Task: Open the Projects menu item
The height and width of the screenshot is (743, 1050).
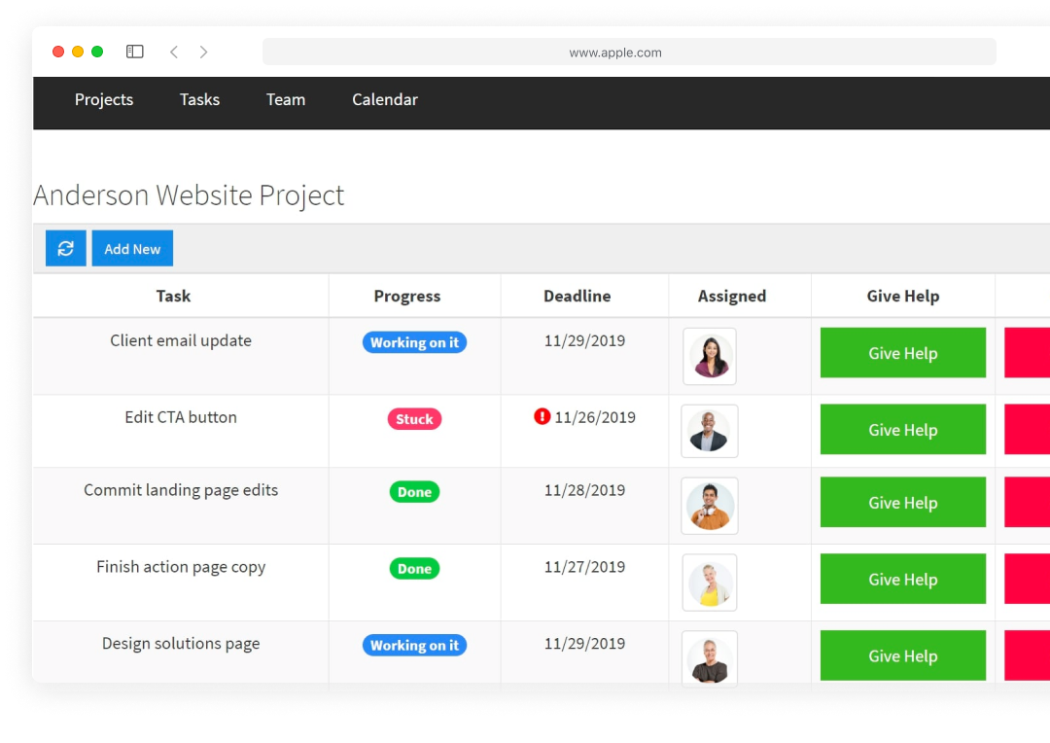Action: pos(104,100)
